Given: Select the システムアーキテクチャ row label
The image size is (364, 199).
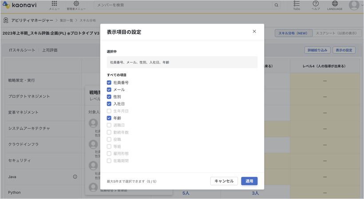Looking at the screenshot, I should click(29, 128).
